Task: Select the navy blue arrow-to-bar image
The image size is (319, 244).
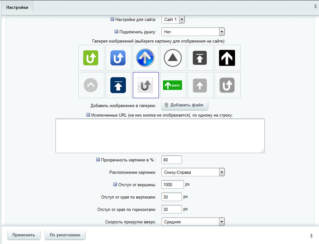Action: pos(118,85)
